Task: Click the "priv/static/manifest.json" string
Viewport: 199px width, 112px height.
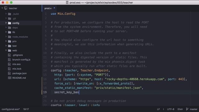Action: tap(118, 88)
